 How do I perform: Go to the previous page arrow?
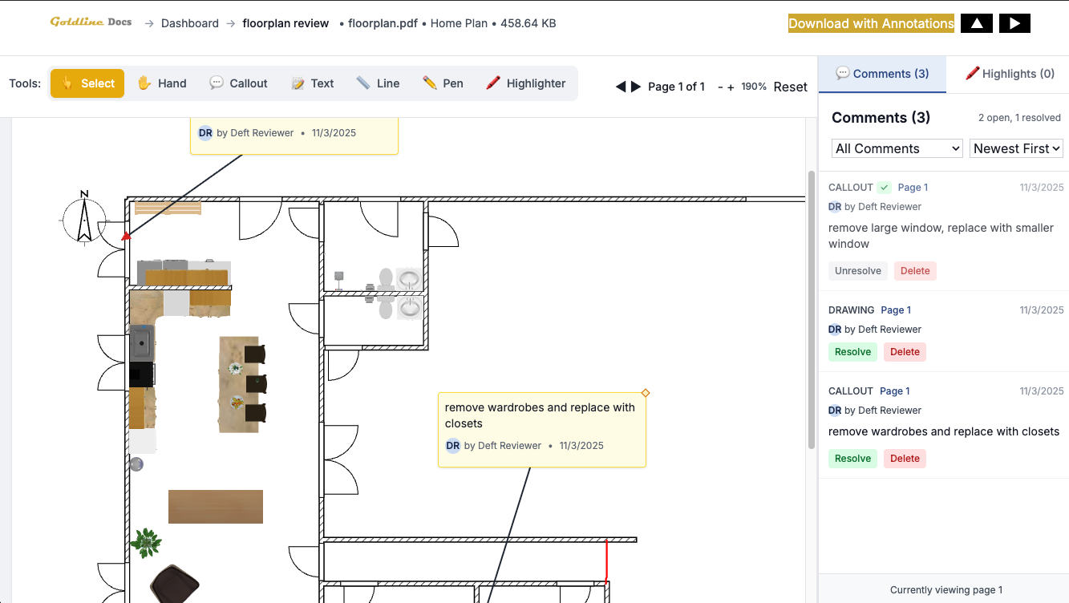click(621, 87)
